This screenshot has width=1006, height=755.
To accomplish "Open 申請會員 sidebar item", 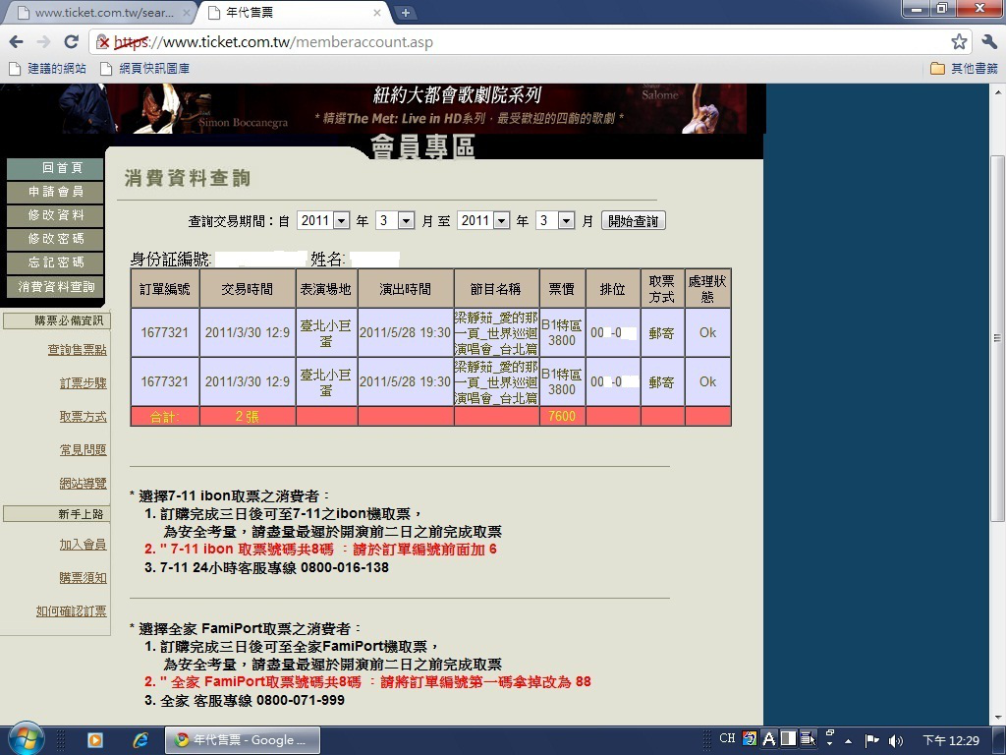I will click(55, 192).
